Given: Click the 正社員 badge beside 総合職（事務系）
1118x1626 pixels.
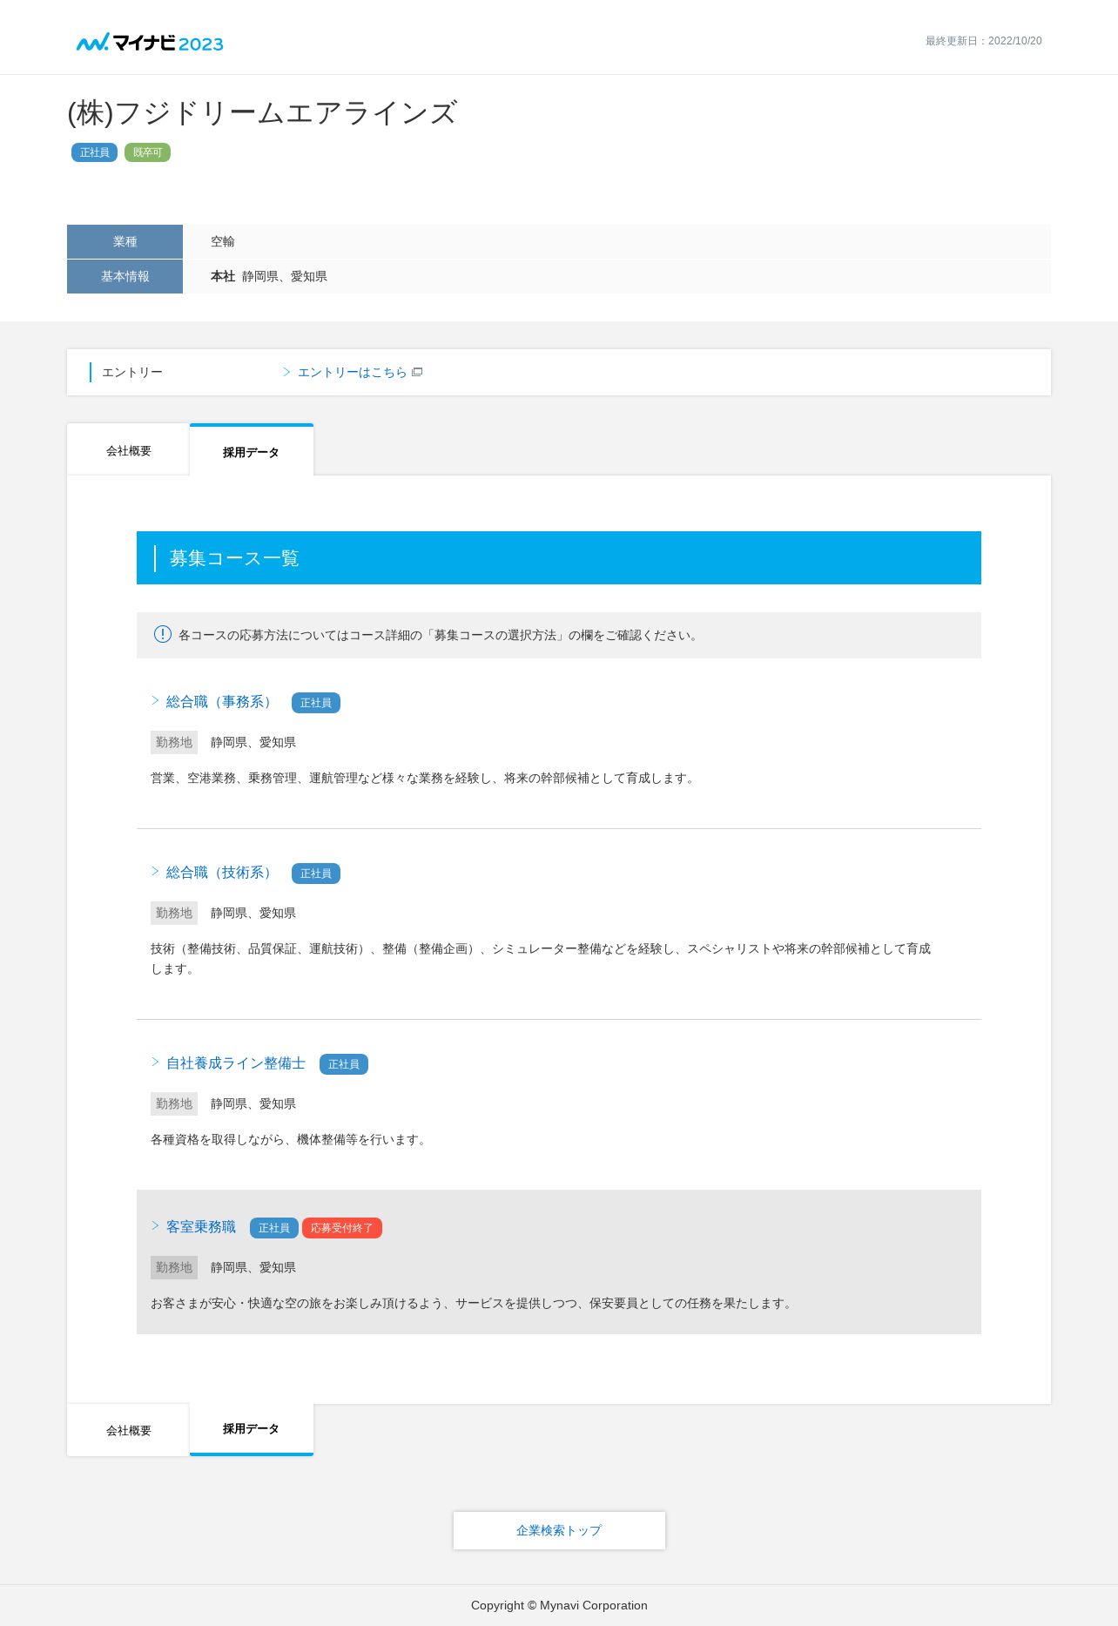Looking at the screenshot, I should pos(316,703).
